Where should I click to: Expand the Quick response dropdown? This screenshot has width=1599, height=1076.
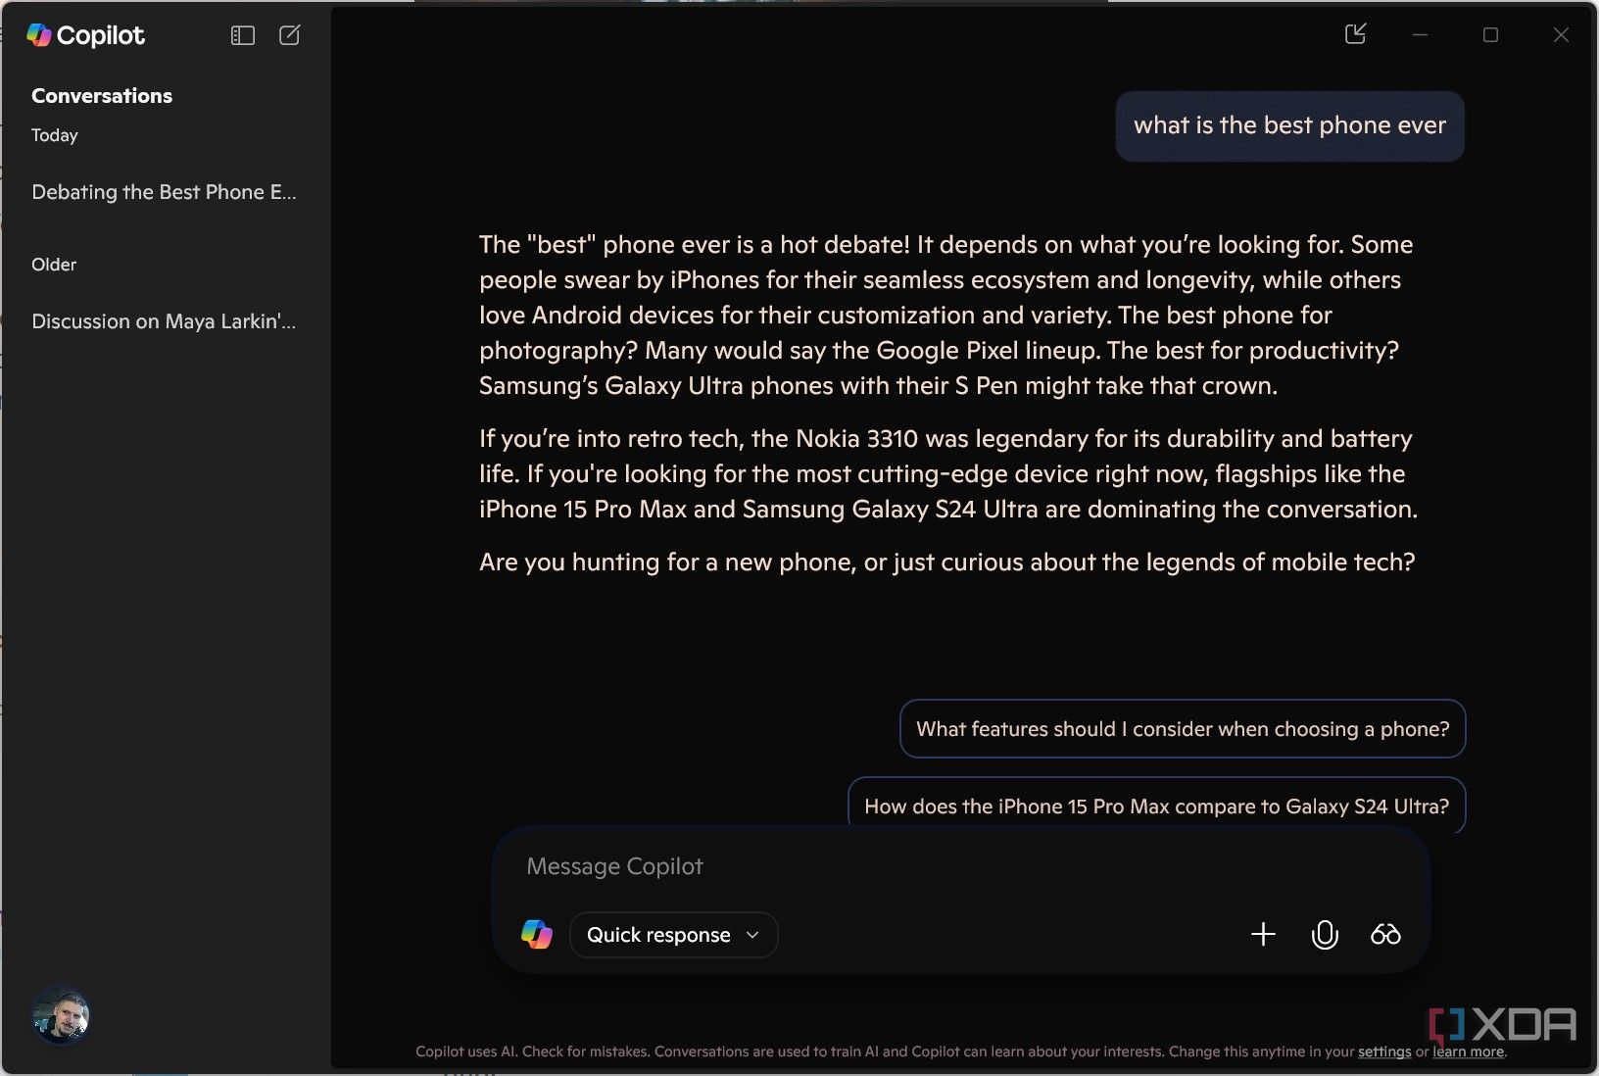tap(673, 935)
